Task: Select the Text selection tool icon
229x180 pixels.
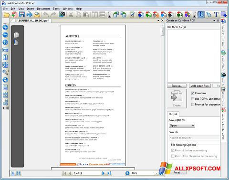Action: coord(201,15)
